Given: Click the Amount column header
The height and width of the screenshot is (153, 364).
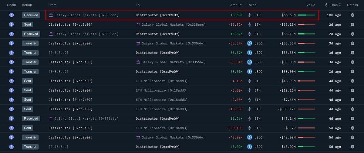Looking at the screenshot, I should pyautogui.click(x=236, y=5).
